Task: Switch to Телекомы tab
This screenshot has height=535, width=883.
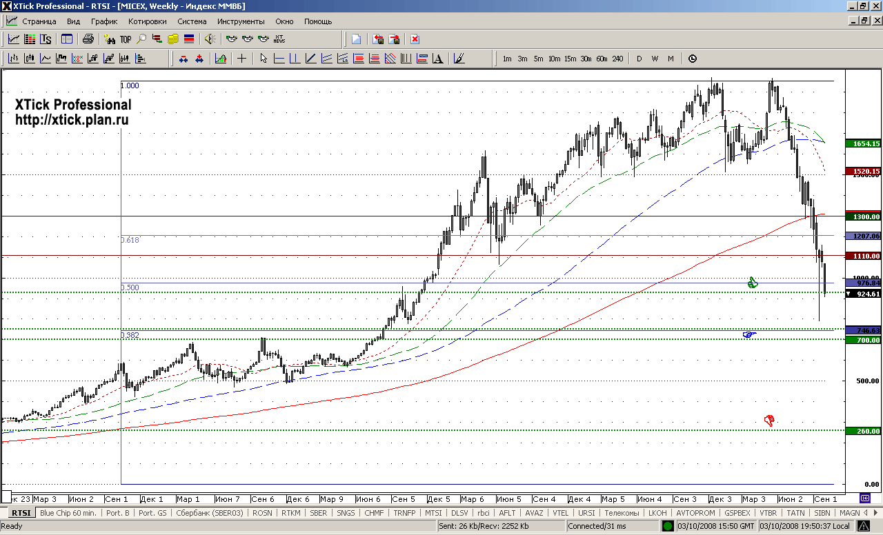Action: click(x=621, y=513)
